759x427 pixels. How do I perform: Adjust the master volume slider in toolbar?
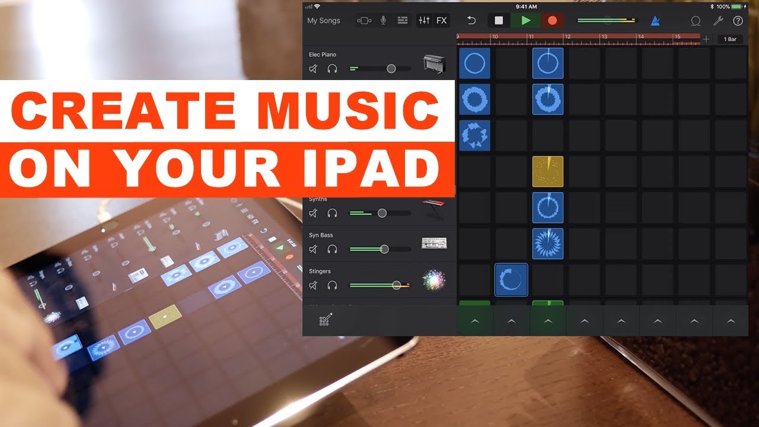pos(606,20)
